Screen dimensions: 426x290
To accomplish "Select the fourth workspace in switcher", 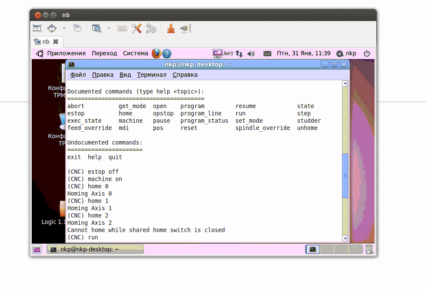I will coord(355,249).
